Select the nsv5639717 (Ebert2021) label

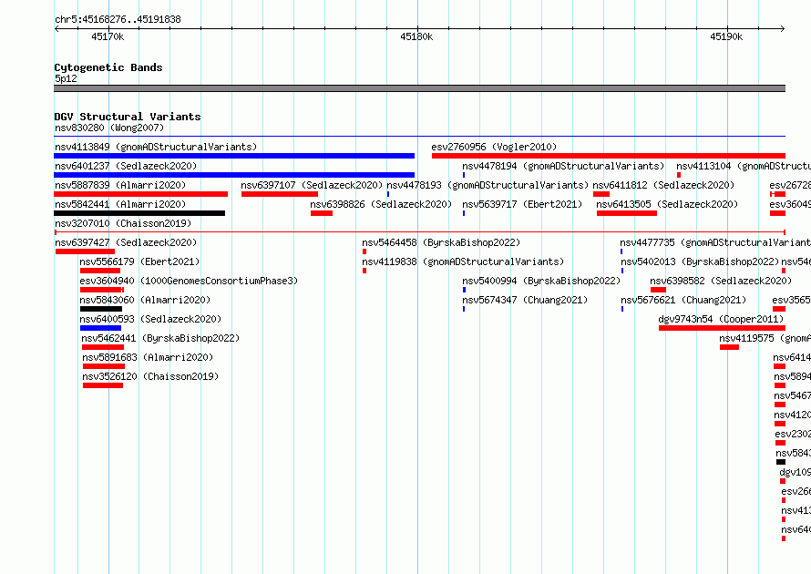522,204
